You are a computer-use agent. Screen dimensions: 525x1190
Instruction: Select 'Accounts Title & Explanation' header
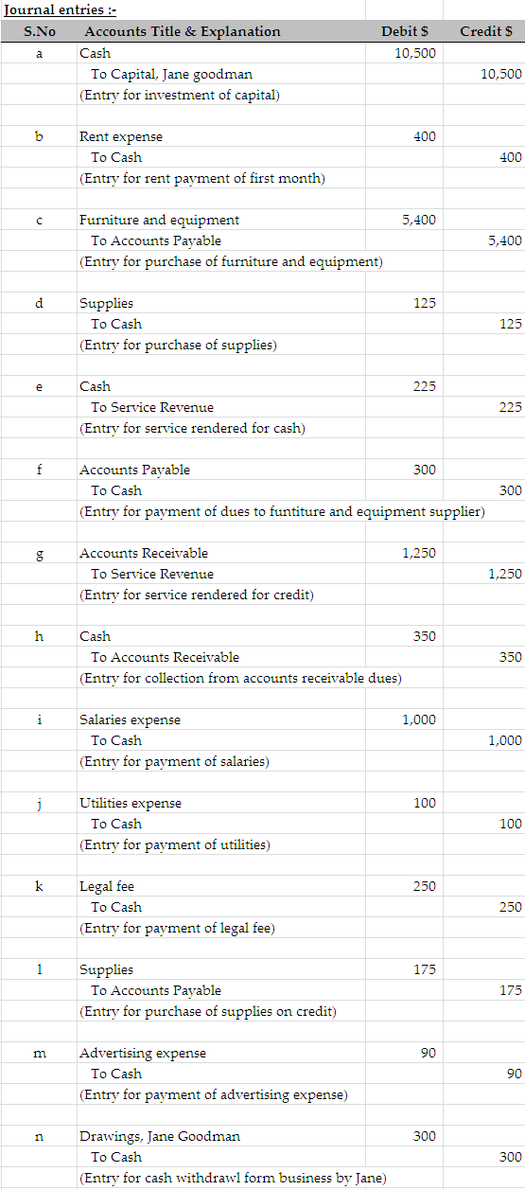[x=183, y=31]
